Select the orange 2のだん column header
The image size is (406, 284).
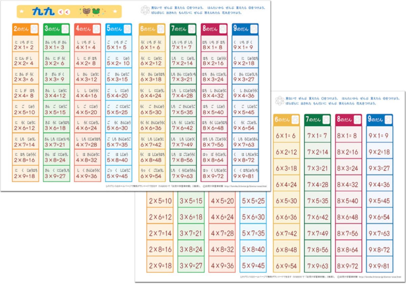tap(25, 29)
